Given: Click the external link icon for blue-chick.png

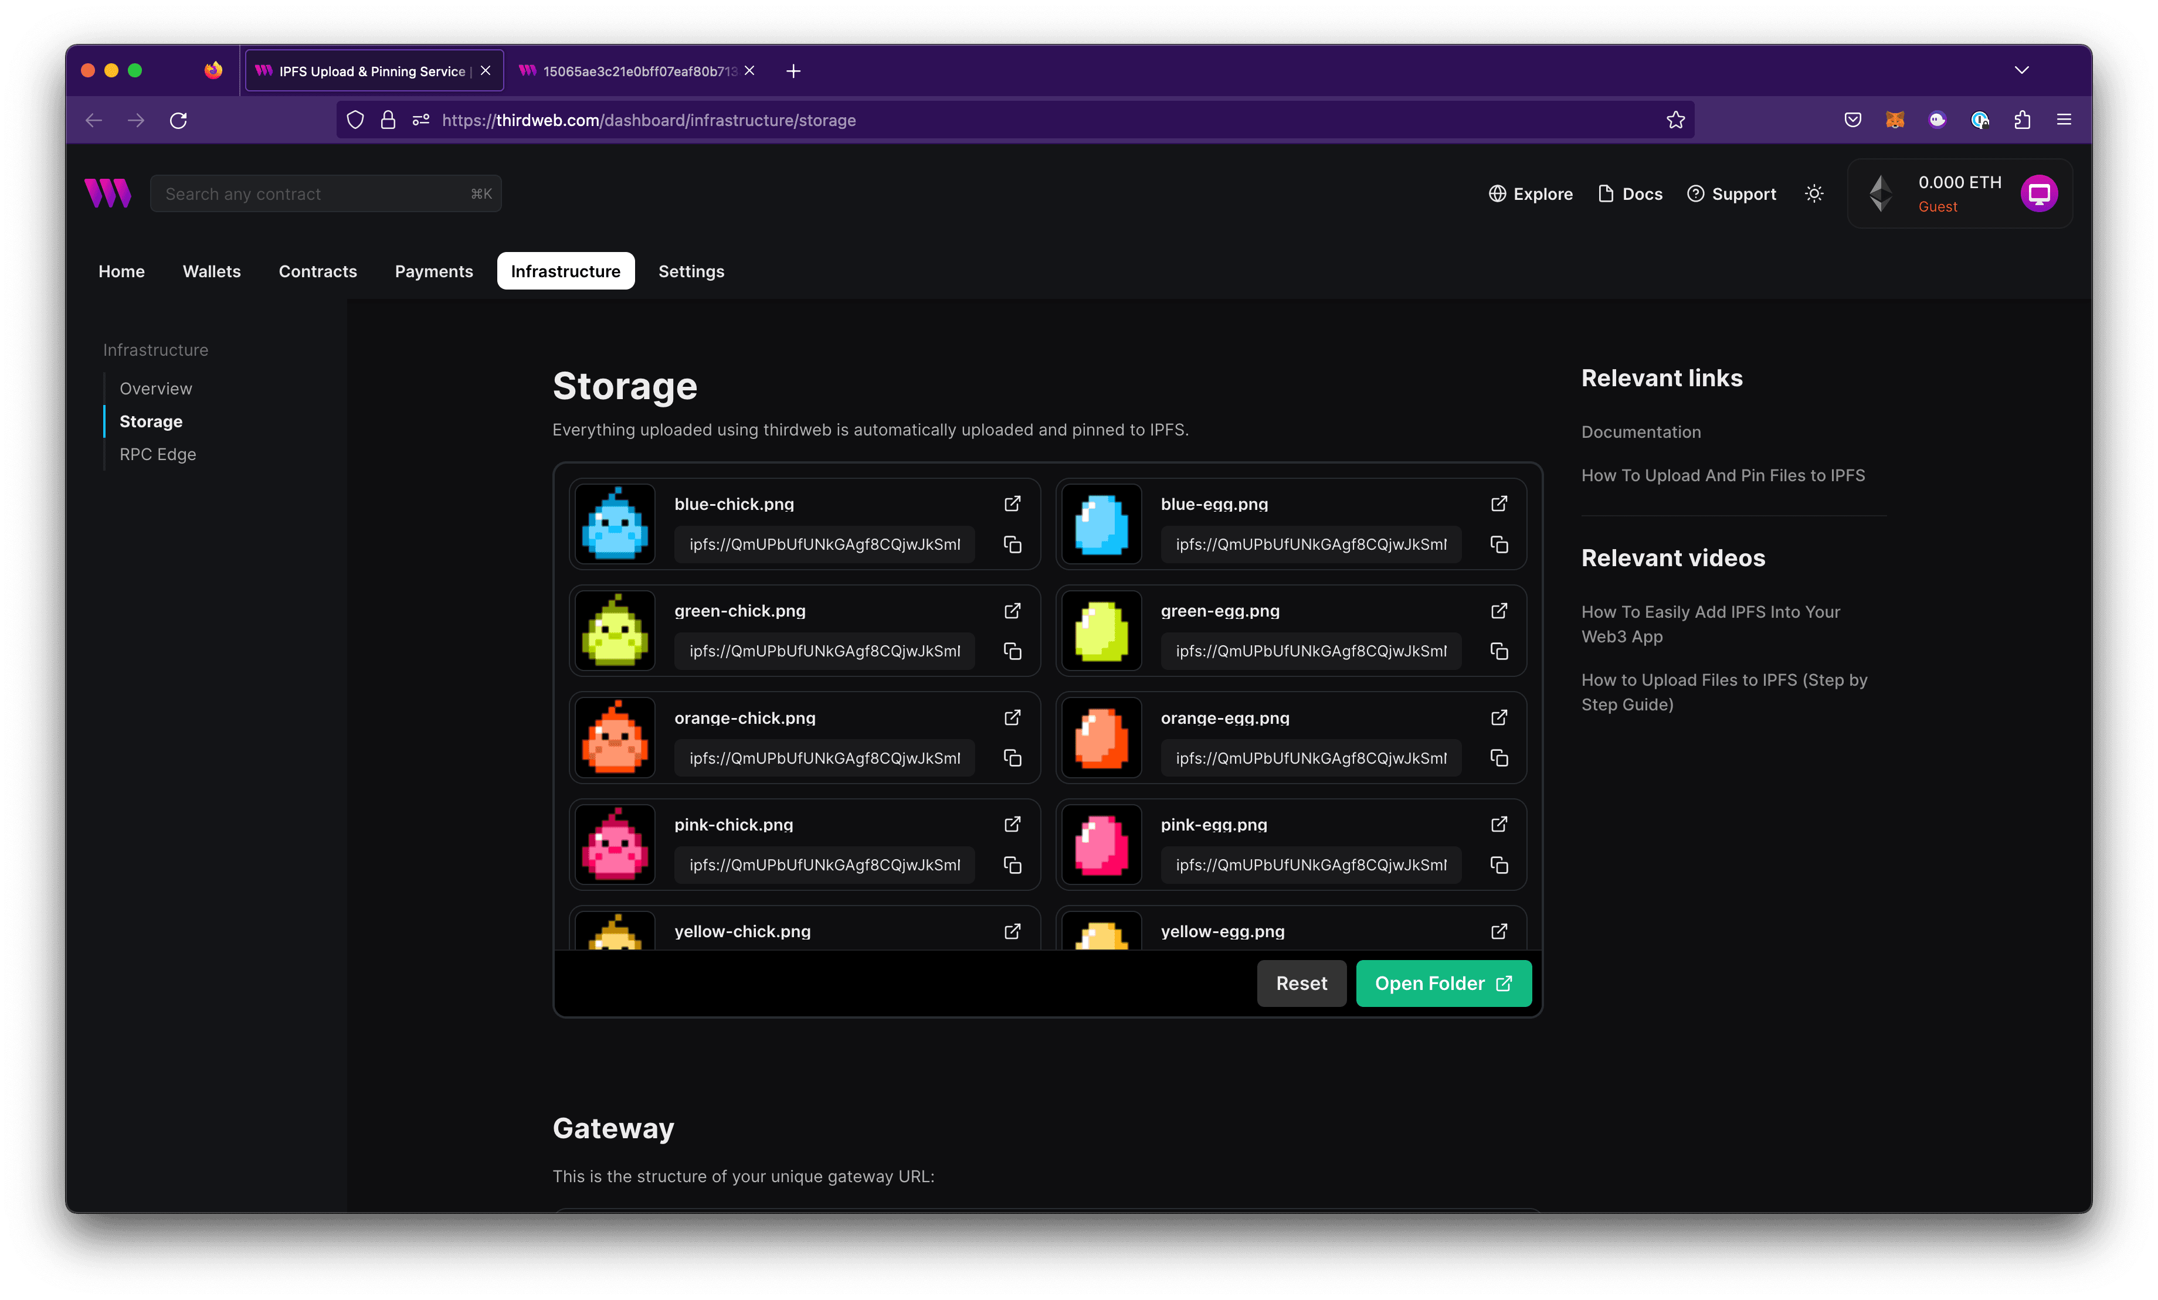Looking at the screenshot, I should click(1013, 503).
